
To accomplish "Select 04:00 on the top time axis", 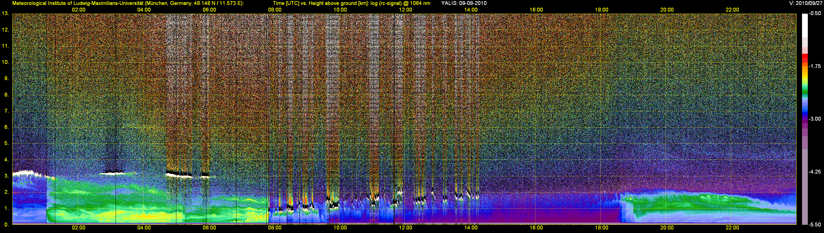I will pyautogui.click(x=144, y=10).
